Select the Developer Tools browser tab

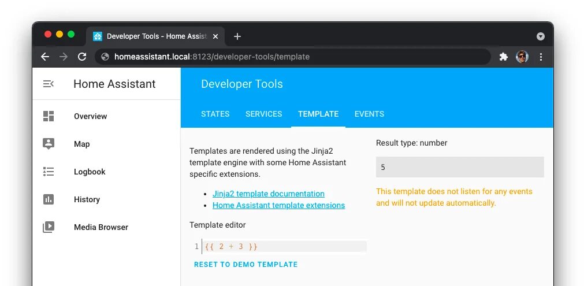point(156,36)
